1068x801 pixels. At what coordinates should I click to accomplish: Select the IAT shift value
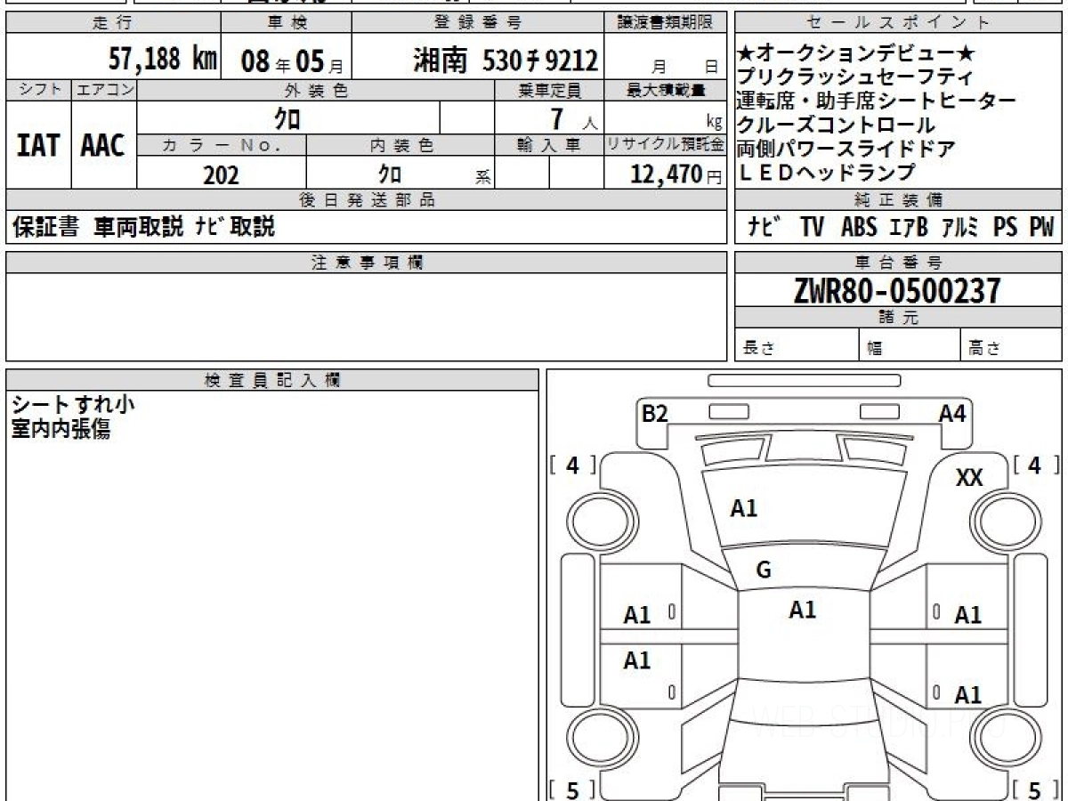click(x=38, y=145)
